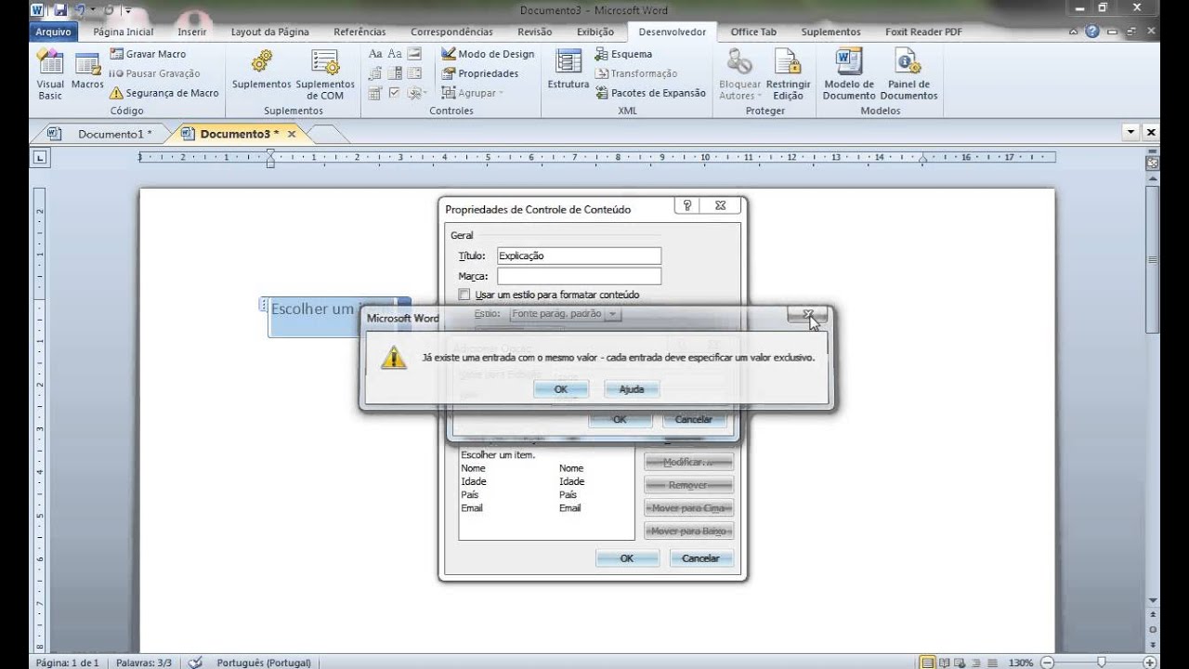Save document from Quick Access Toolbar
This screenshot has width=1189, height=669.
tap(60, 10)
